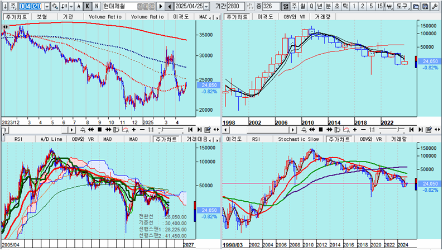Click the right tab-scroll arrow after MAC tab
Viewport: 443px width, 251px height.
click(x=217, y=17)
